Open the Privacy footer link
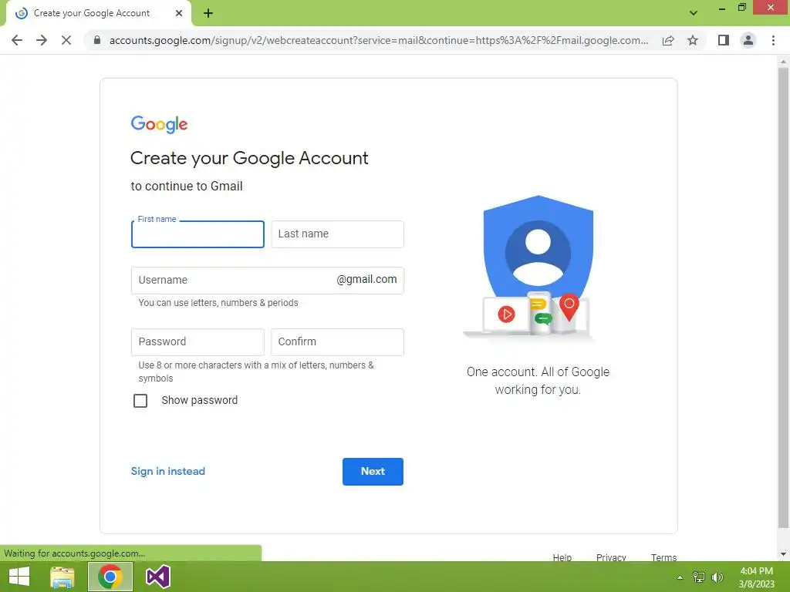This screenshot has width=790, height=592. pyautogui.click(x=611, y=557)
